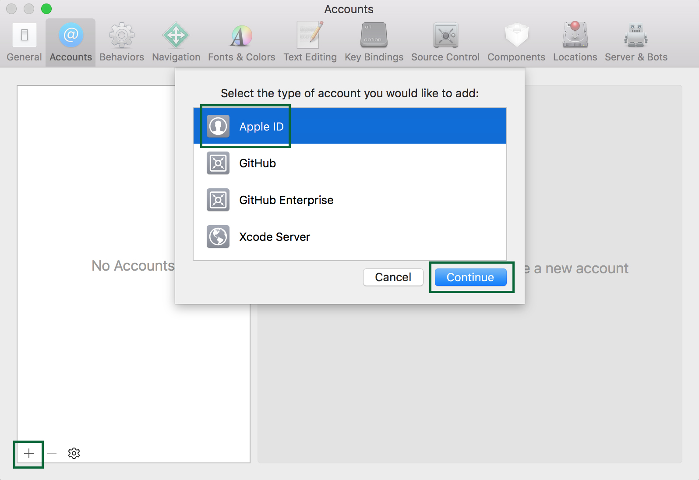The width and height of the screenshot is (699, 480).
Task: Remove account with the minus button
Action: pyautogui.click(x=52, y=453)
